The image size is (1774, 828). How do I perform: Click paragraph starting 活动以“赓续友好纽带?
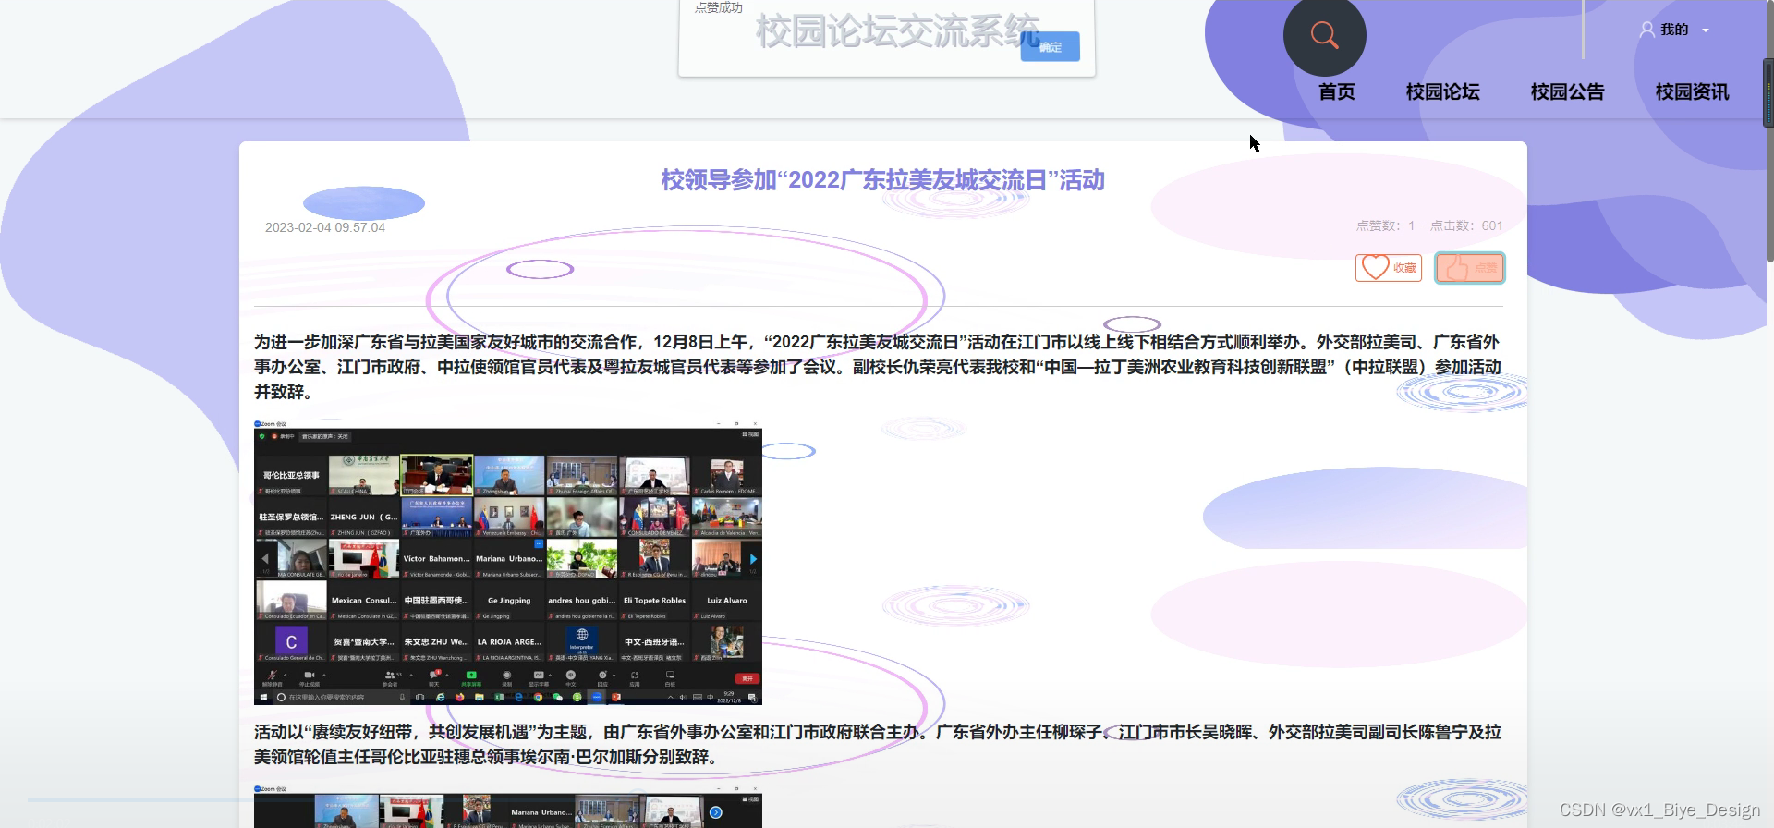pyautogui.click(x=878, y=744)
